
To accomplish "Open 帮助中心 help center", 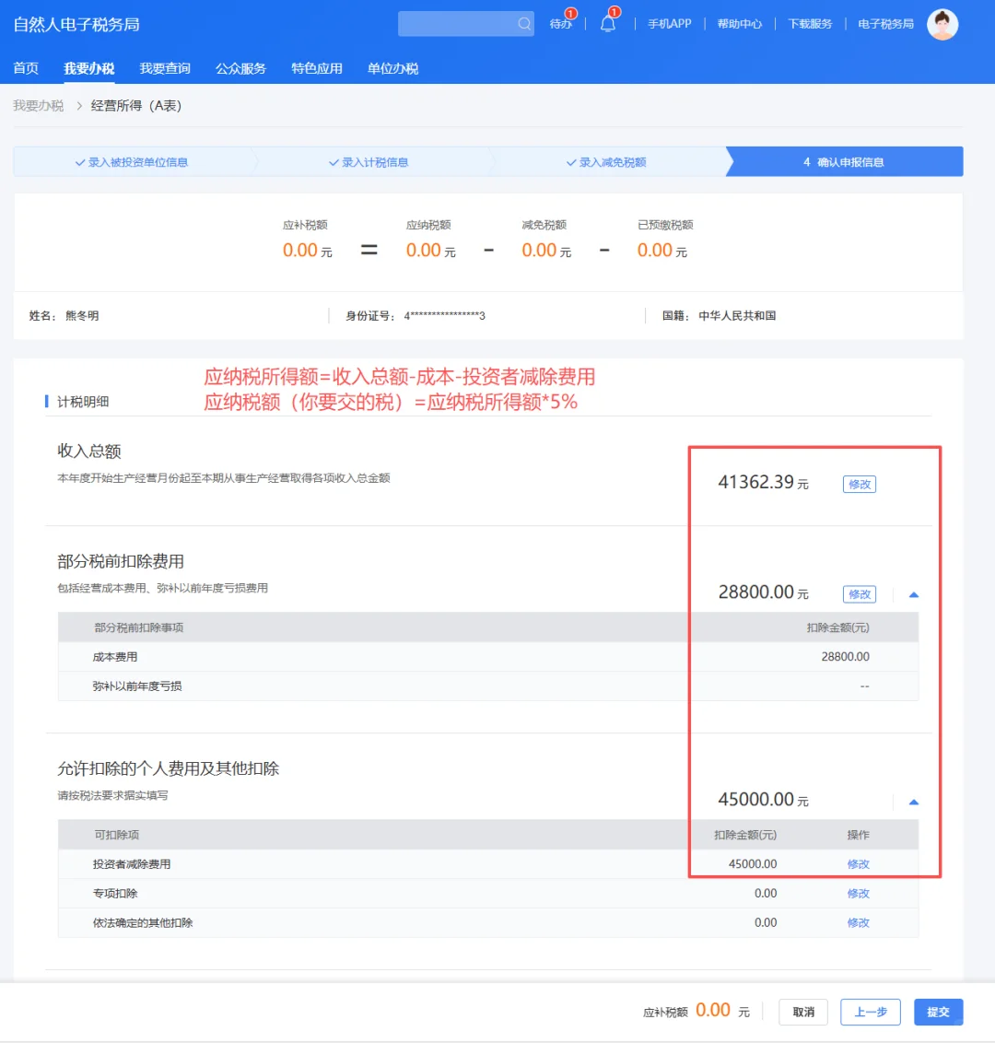I will point(739,24).
